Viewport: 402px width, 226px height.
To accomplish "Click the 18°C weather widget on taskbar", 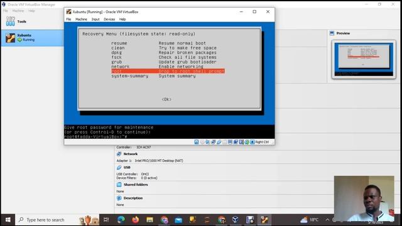I will [x=309, y=220].
